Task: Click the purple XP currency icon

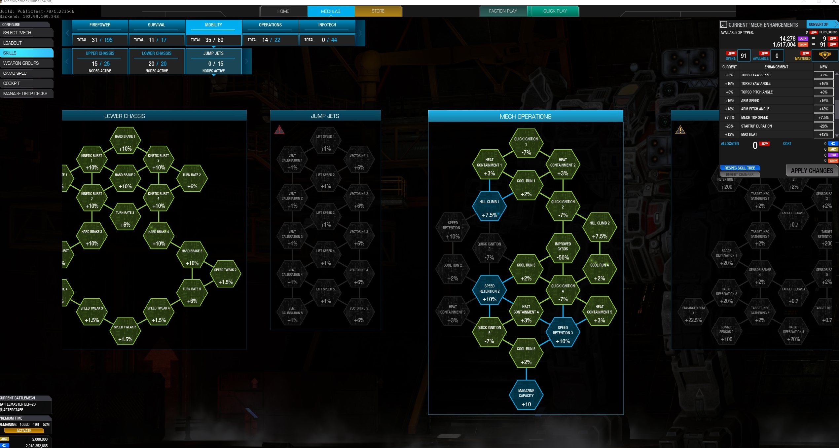Action: coord(803,39)
